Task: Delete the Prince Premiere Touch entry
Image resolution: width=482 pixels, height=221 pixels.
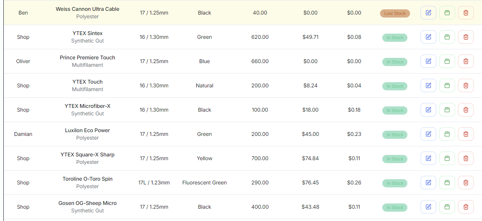Action: 466,61
